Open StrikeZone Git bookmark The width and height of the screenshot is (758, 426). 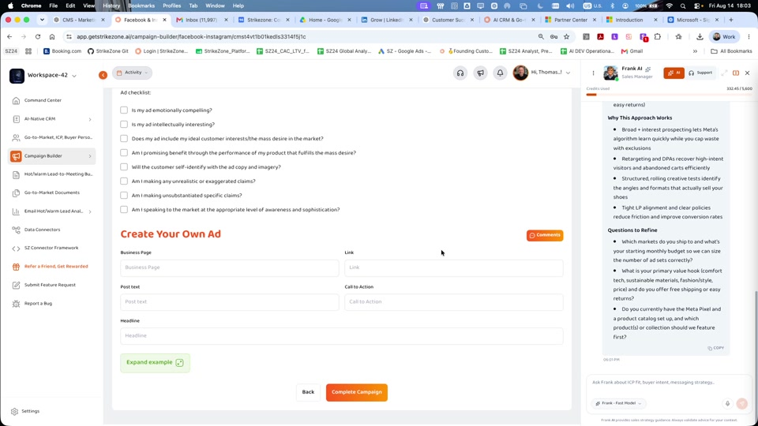click(107, 51)
